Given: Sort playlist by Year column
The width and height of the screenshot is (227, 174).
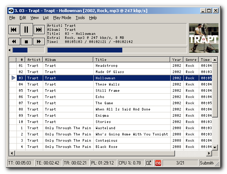Looking at the screenshot, I should point(177,59).
